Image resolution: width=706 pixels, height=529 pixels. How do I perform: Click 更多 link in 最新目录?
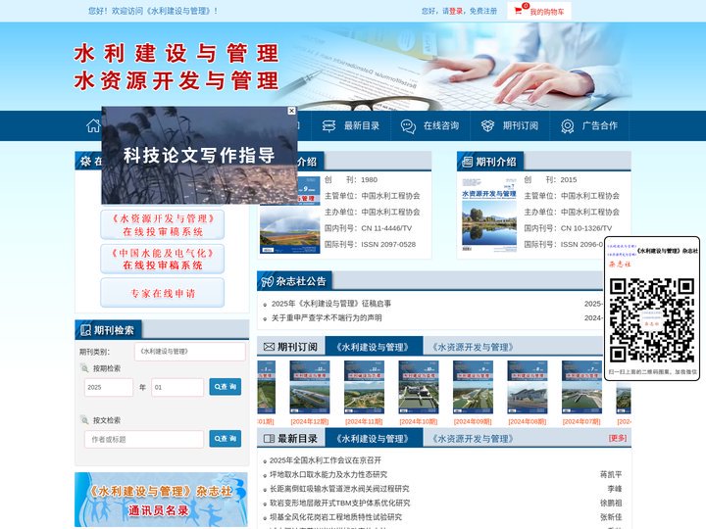[x=618, y=438]
